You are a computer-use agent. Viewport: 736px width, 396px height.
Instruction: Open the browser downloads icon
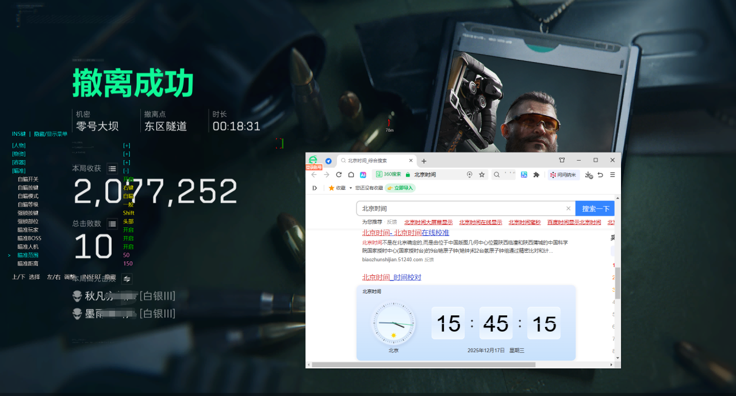tap(588, 174)
